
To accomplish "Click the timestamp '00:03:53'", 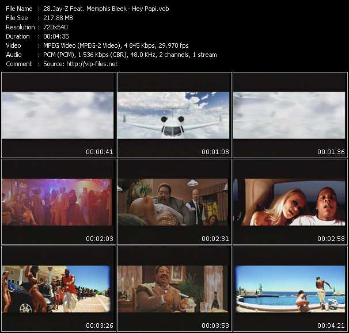I will coord(215,326).
